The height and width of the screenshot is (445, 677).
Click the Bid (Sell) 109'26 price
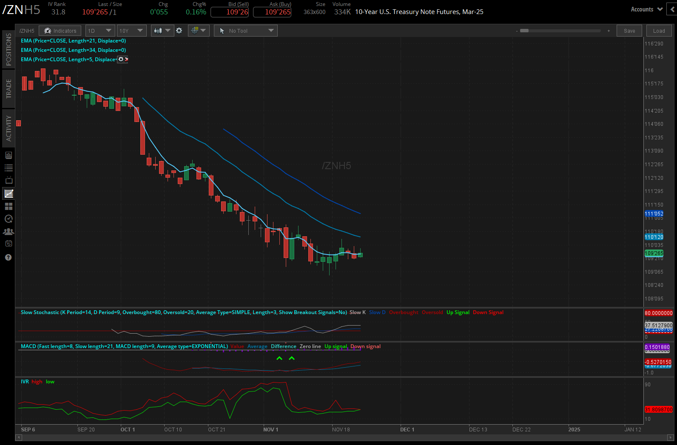(230, 12)
